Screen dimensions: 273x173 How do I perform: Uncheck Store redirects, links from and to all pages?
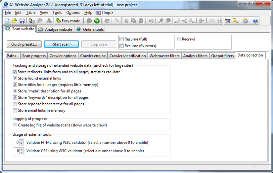coord(15,72)
